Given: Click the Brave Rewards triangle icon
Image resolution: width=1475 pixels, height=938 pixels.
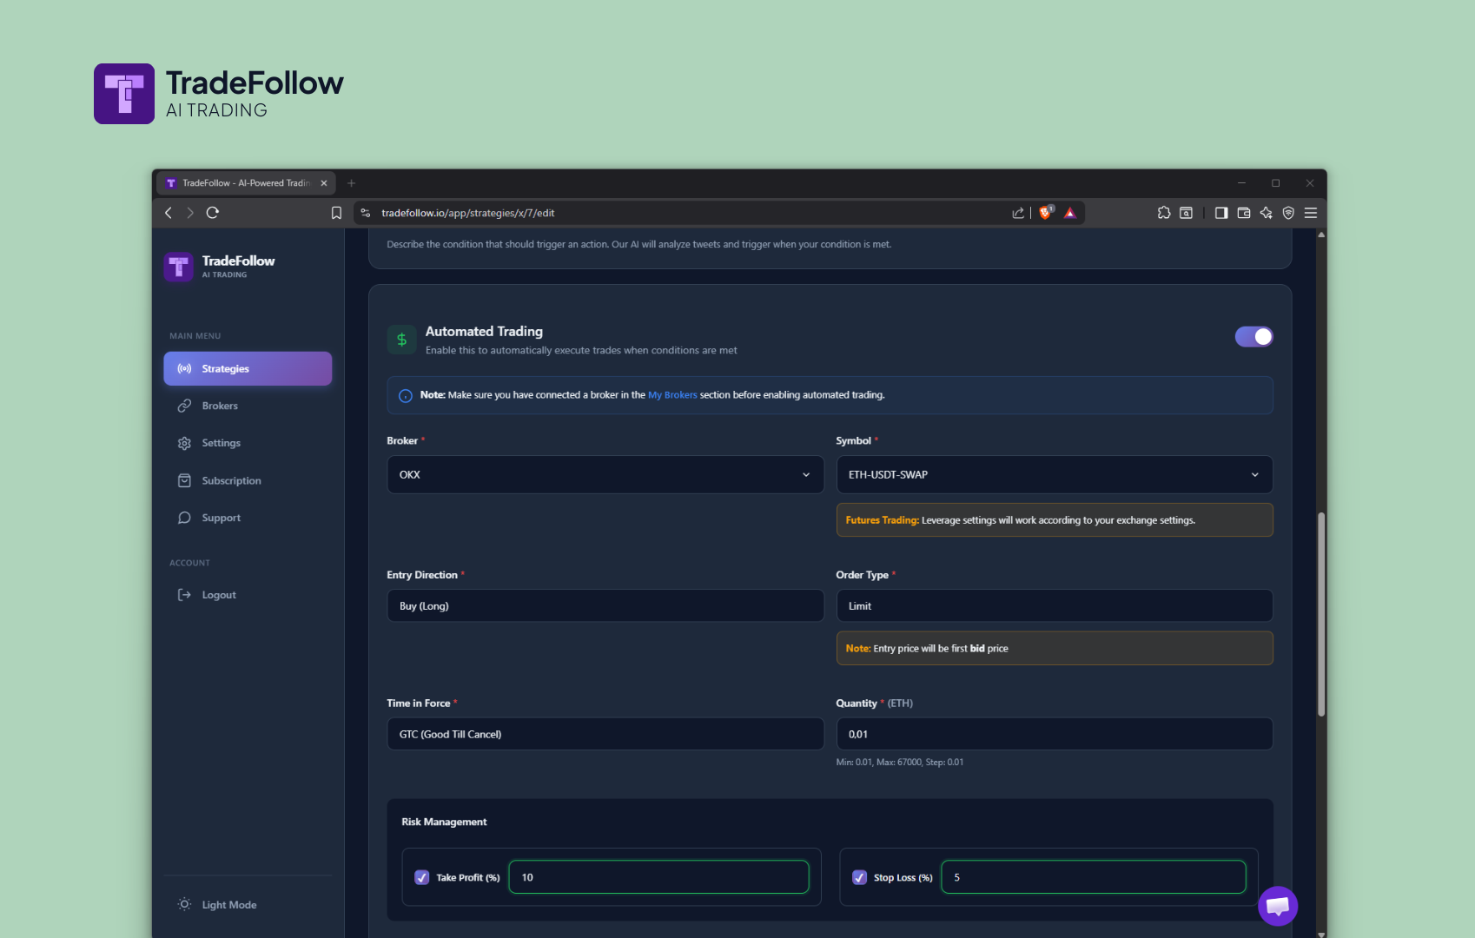Looking at the screenshot, I should tap(1070, 213).
